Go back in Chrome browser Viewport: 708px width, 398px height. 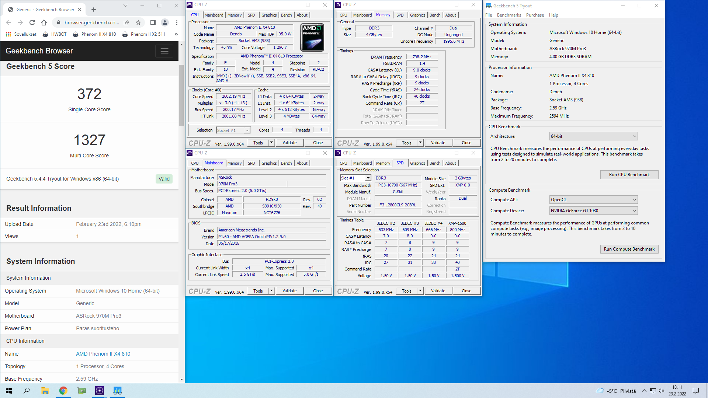click(x=8, y=22)
